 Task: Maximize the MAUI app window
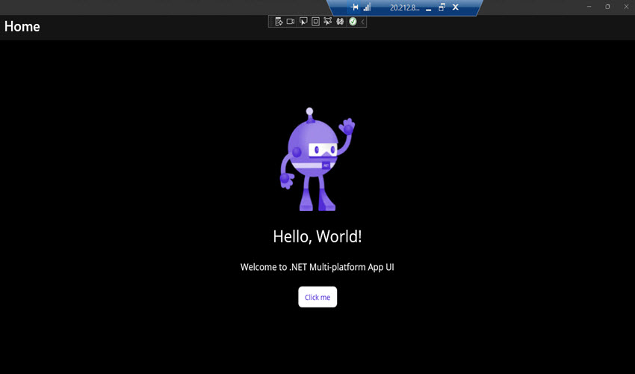tap(607, 7)
